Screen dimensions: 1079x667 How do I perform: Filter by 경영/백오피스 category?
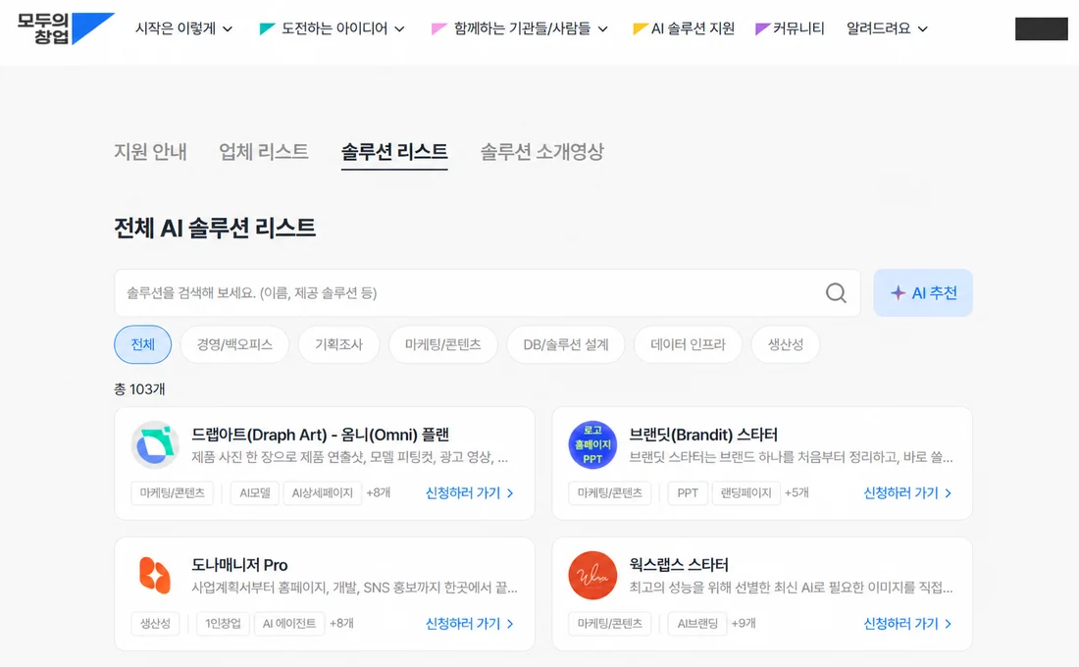[x=234, y=344]
